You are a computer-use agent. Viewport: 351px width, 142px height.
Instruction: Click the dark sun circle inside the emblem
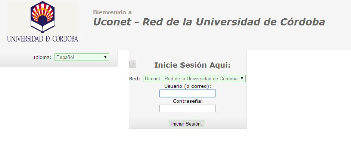click(x=43, y=20)
